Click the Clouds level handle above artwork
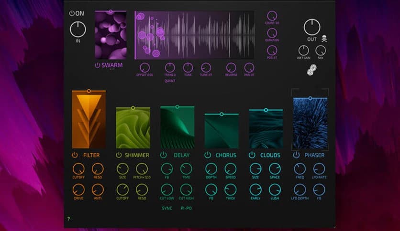 [x=266, y=110]
